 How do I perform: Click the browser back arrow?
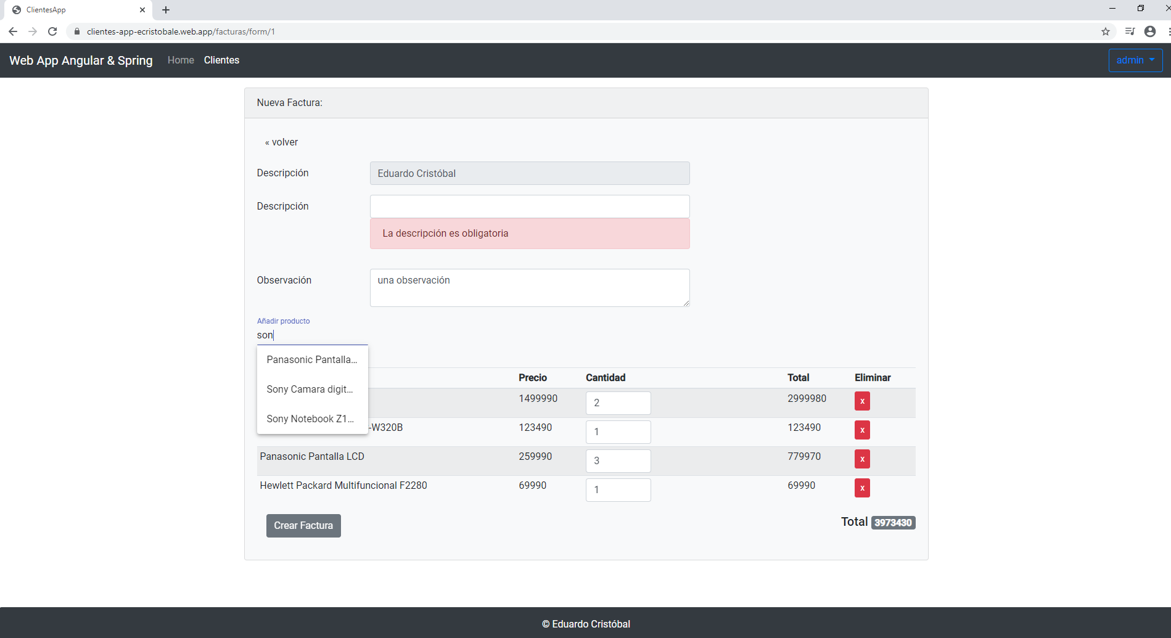coord(13,31)
